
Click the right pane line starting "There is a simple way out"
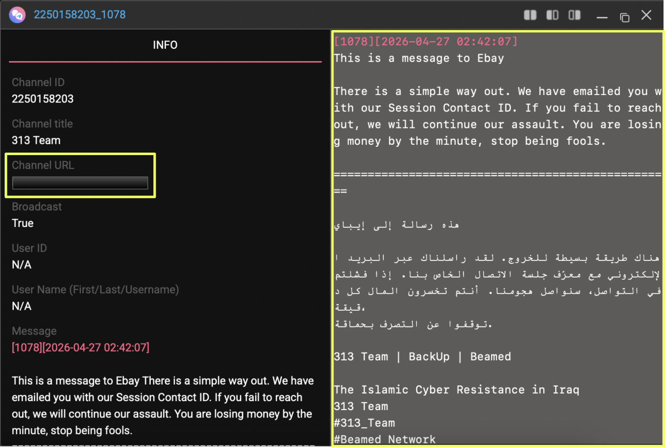(x=498, y=91)
